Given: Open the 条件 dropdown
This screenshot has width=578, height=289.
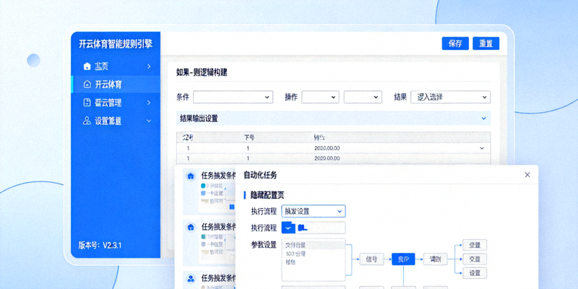Looking at the screenshot, I should (x=233, y=97).
